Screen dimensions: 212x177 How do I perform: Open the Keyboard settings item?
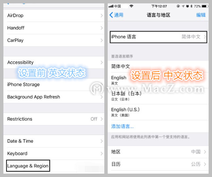[x=54, y=154]
